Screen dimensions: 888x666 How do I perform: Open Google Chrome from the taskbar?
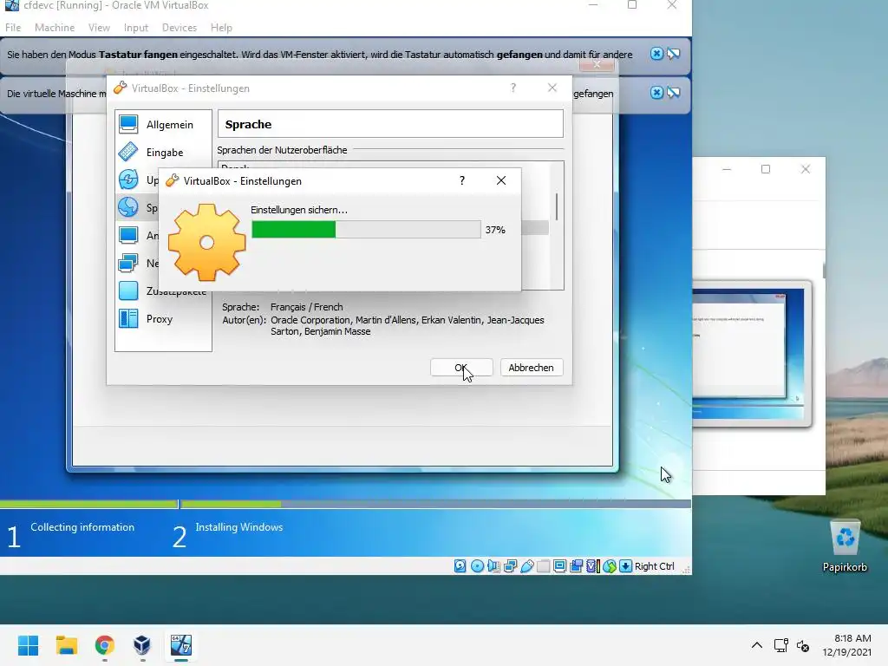pyautogui.click(x=104, y=645)
